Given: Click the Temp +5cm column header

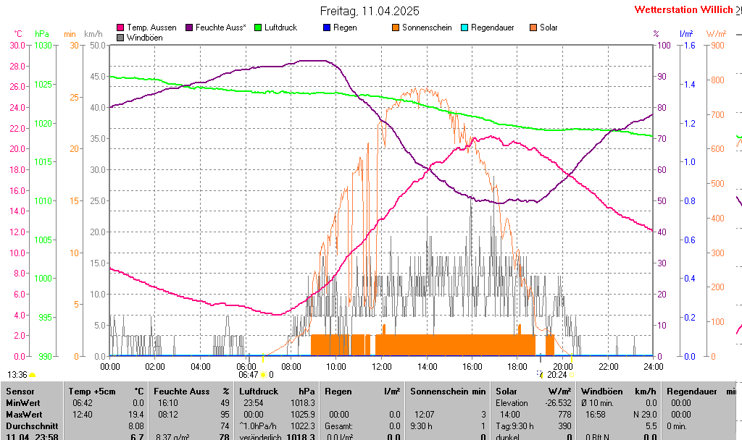Looking at the screenshot, I should point(106,392).
